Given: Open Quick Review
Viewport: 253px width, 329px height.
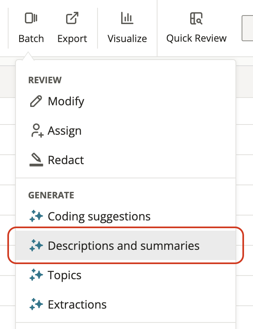Looking at the screenshot, I should (x=196, y=28).
